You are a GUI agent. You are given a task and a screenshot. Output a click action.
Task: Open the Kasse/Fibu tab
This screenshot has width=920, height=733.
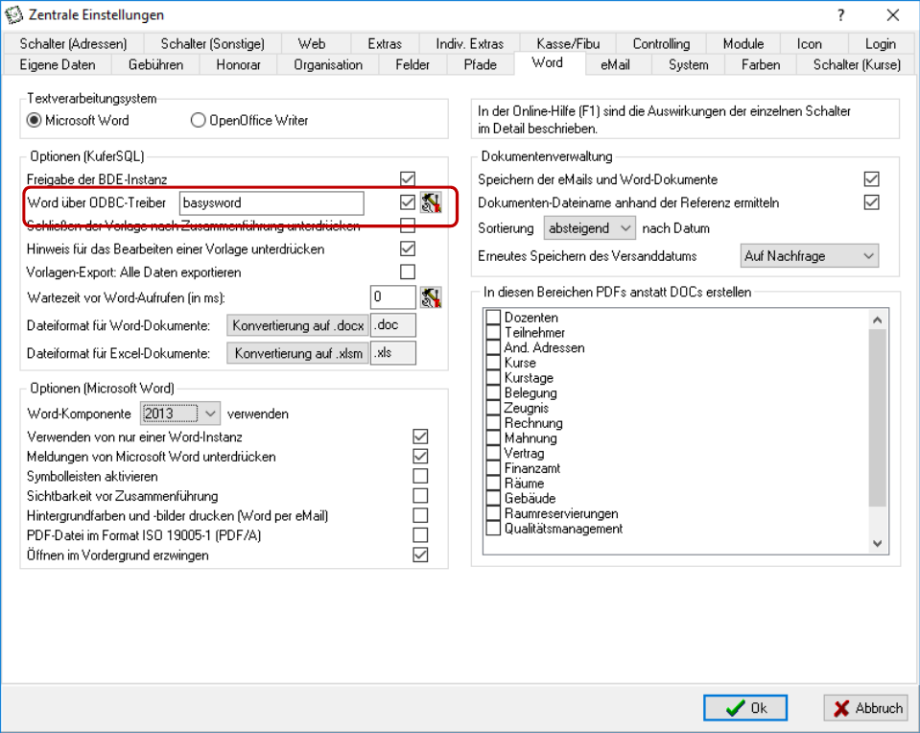pos(568,43)
